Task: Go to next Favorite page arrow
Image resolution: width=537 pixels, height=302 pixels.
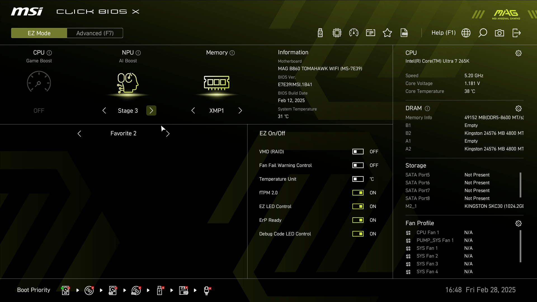Action: (168, 134)
